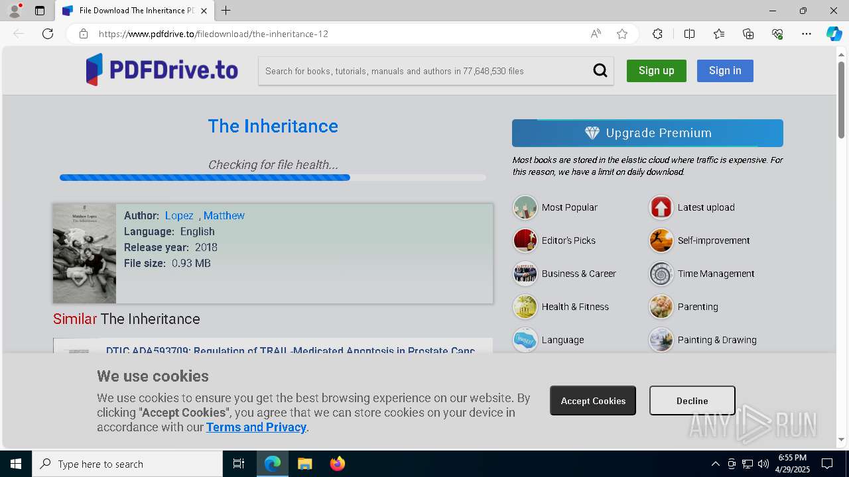Open the Business & Career category icon
The image size is (849, 477).
pyautogui.click(x=525, y=274)
